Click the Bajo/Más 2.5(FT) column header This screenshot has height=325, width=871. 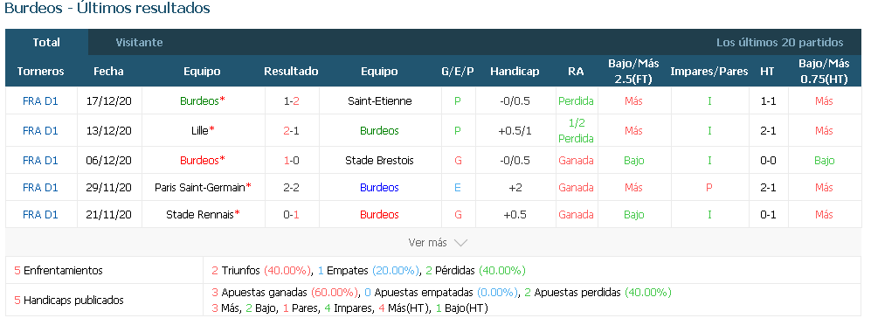(x=633, y=71)
